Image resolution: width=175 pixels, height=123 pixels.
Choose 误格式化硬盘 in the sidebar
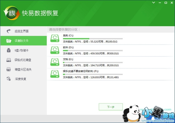24,60
